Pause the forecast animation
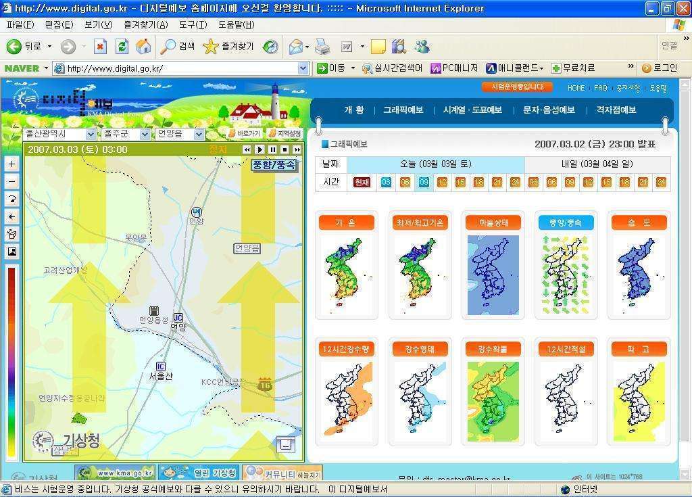 pyautogui.click(x=273, y=149)
